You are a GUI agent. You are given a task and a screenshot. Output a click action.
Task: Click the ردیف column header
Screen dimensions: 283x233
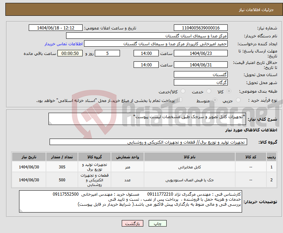pos(272,157)
